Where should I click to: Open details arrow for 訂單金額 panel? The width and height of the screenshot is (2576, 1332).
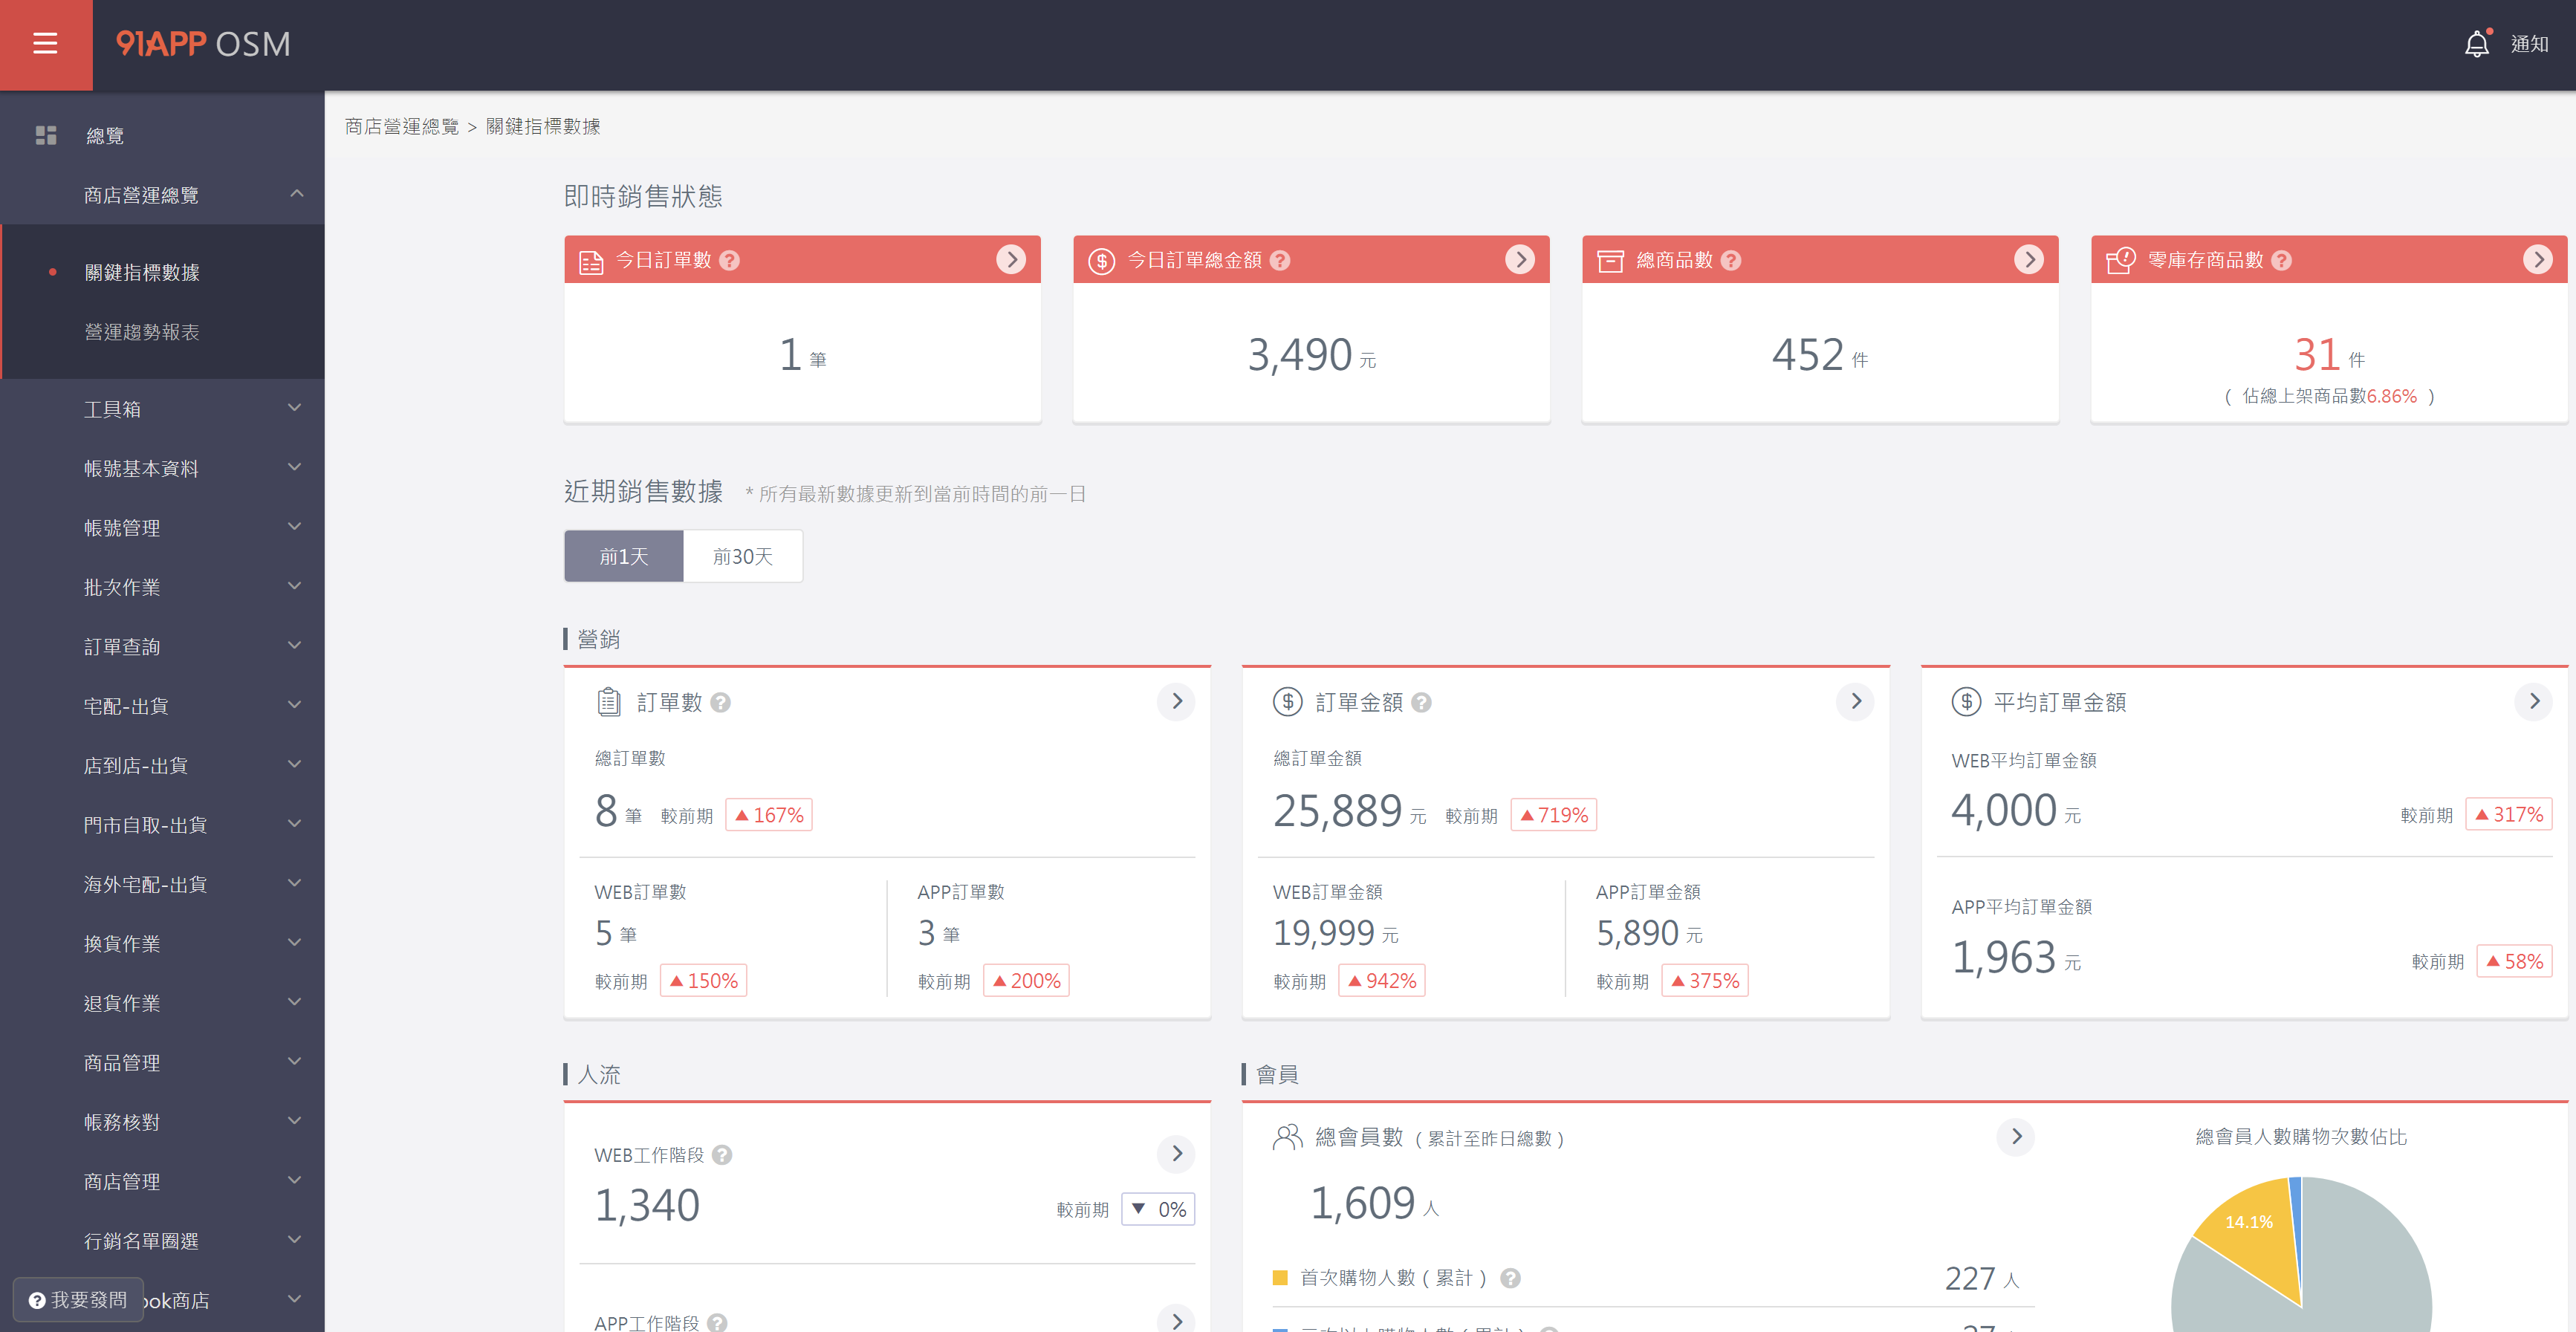pos(1855,701)
